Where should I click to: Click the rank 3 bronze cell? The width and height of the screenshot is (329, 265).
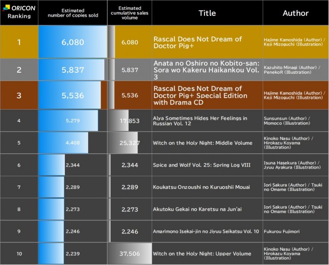[x=19, y=96]
